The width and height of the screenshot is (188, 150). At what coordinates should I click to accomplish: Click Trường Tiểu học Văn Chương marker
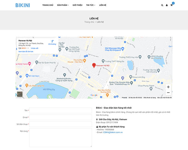(158, 70)
